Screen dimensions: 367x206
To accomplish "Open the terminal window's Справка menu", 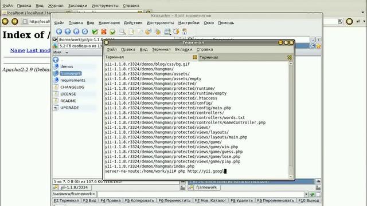I will tap(205, 50).
